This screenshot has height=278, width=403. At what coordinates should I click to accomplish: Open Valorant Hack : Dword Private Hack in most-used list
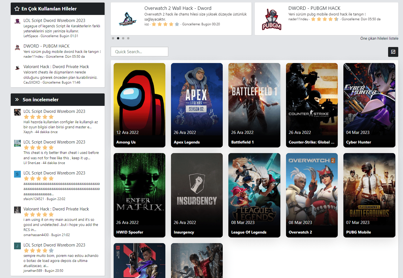pyautogui.click(x=56, y=67)
